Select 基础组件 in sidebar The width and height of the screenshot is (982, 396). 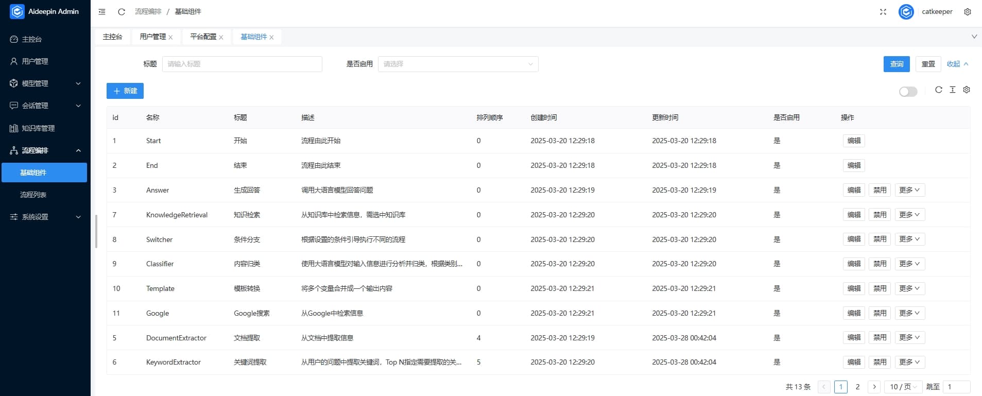44,173
